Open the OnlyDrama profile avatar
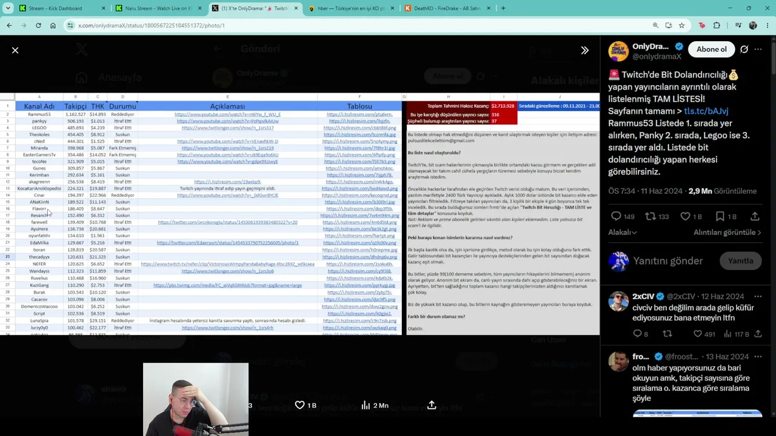 (x=618, y=51)
